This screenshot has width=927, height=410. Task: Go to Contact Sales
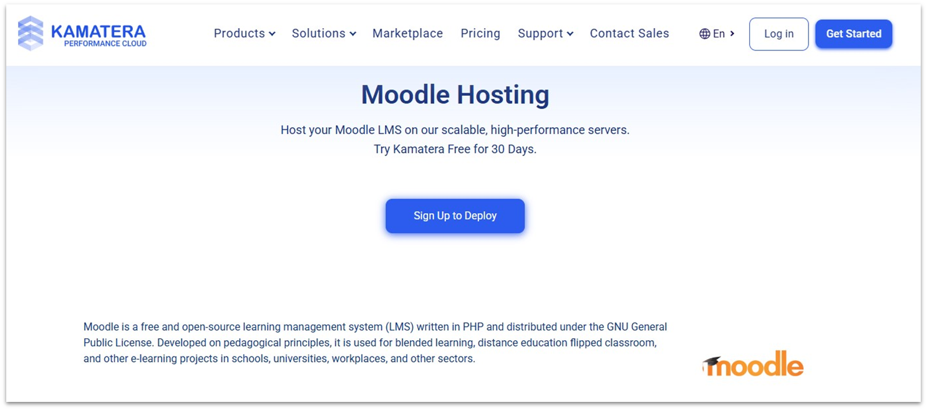[x=629, y=34]
